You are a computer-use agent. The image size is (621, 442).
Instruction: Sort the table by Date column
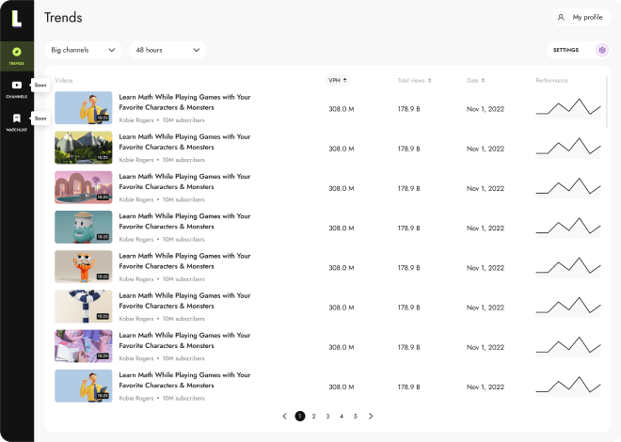tap(476, 80)
